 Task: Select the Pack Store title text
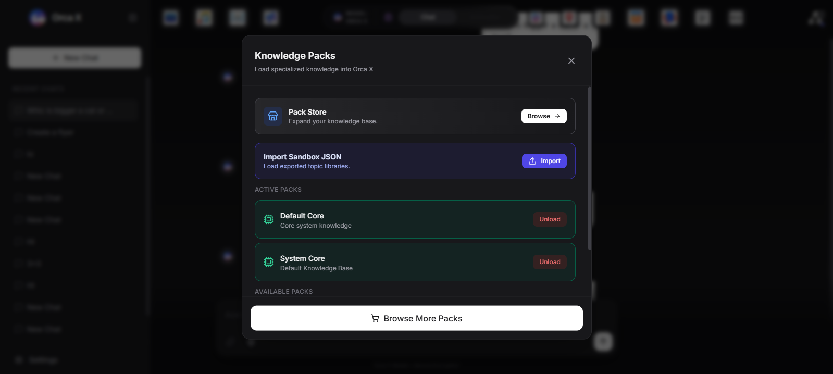307,112
